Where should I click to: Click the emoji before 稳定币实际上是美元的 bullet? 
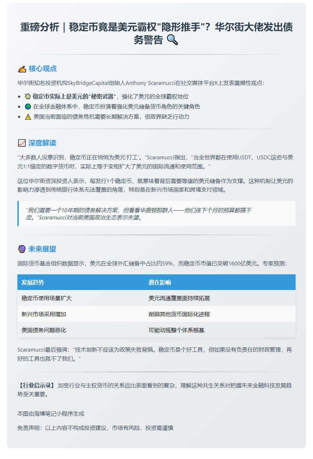point(28,96)
